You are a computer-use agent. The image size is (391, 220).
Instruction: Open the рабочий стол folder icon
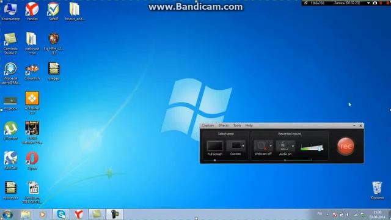32,43
